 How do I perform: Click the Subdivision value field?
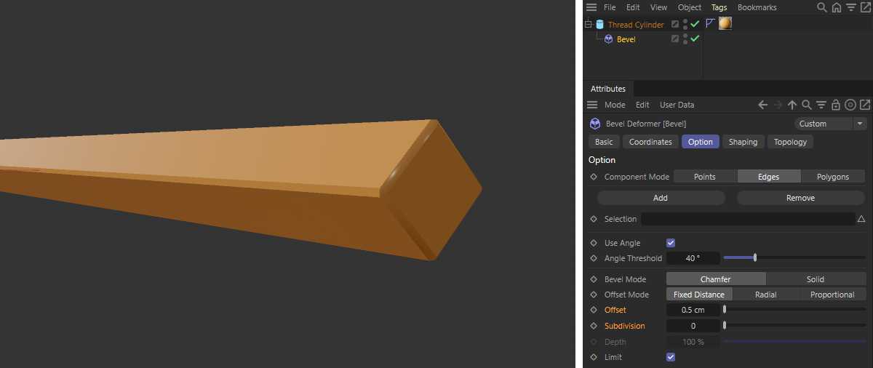[x=693, y=326]
